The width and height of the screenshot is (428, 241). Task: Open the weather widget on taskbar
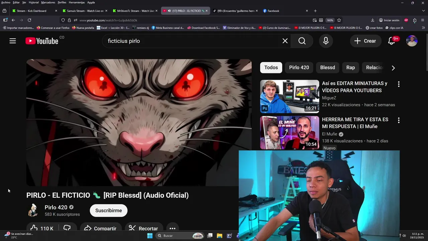[19, 235]
